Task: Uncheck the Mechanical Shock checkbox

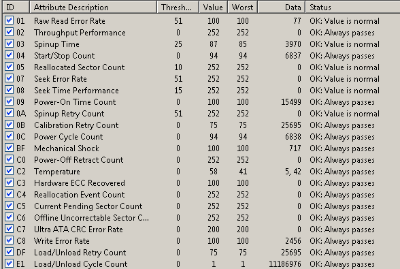Action: coord(10,148)
